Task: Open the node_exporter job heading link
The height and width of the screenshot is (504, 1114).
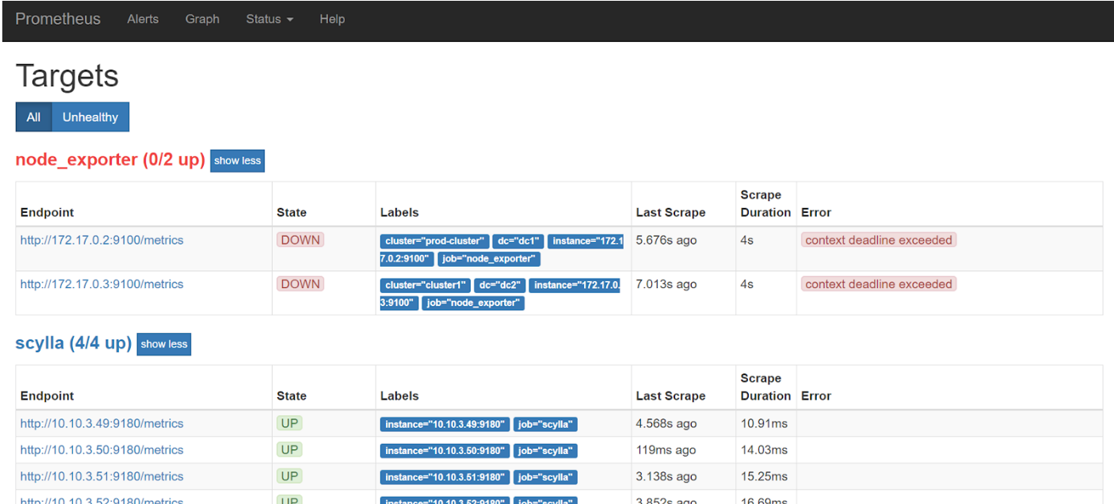Action: click(109, 160)
